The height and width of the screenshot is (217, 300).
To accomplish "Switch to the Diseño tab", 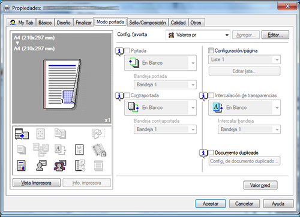I will coord(64,22).
